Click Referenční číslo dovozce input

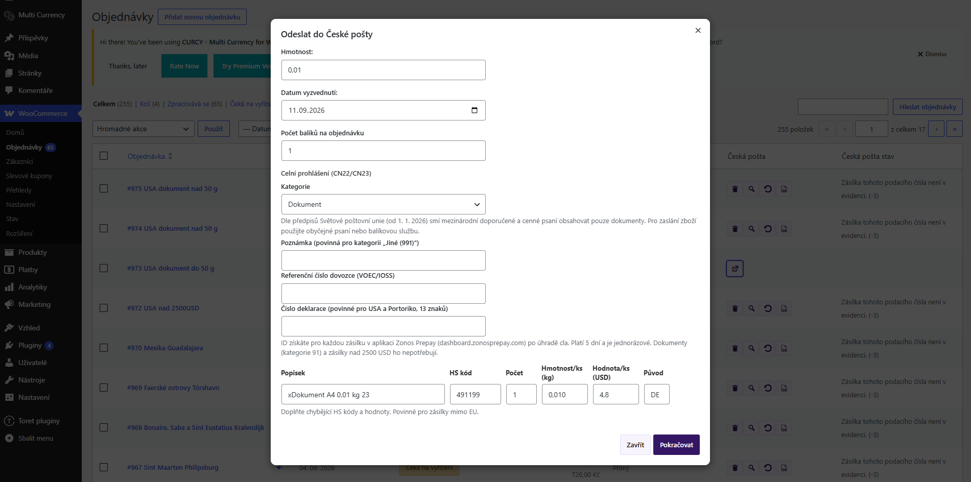(383, 294)
